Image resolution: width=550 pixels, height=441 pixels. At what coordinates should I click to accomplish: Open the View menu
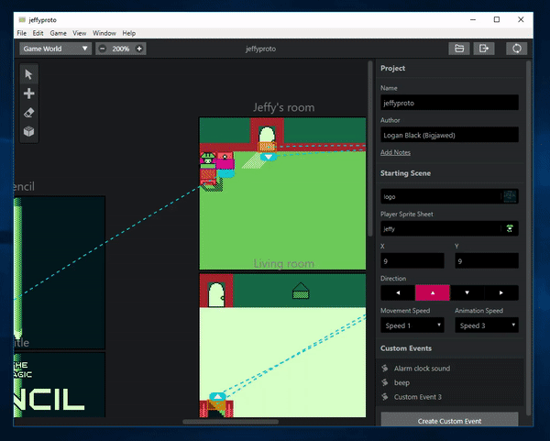tap(79, 33)
